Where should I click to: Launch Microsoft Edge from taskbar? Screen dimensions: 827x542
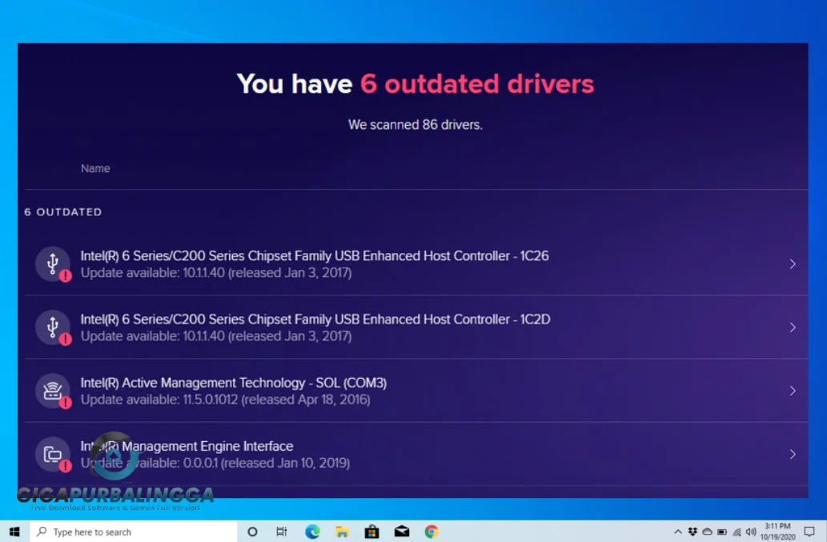tap(312, 532)
